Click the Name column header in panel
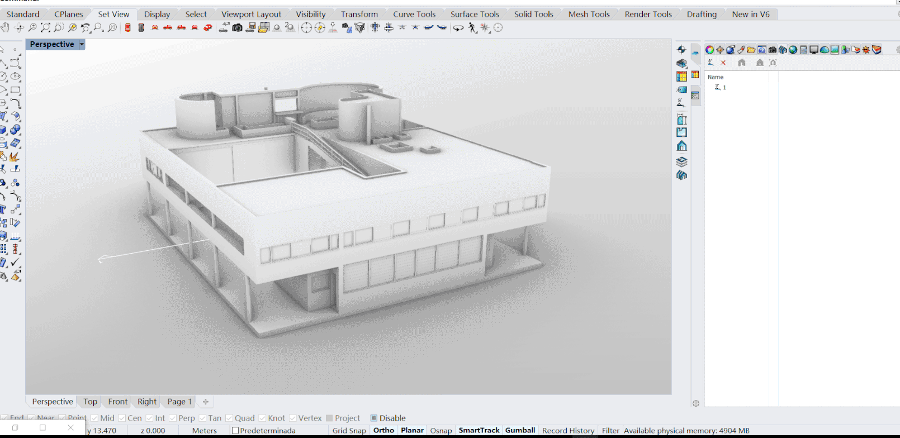This screenshot has height=438, width=900. (716, 77)
